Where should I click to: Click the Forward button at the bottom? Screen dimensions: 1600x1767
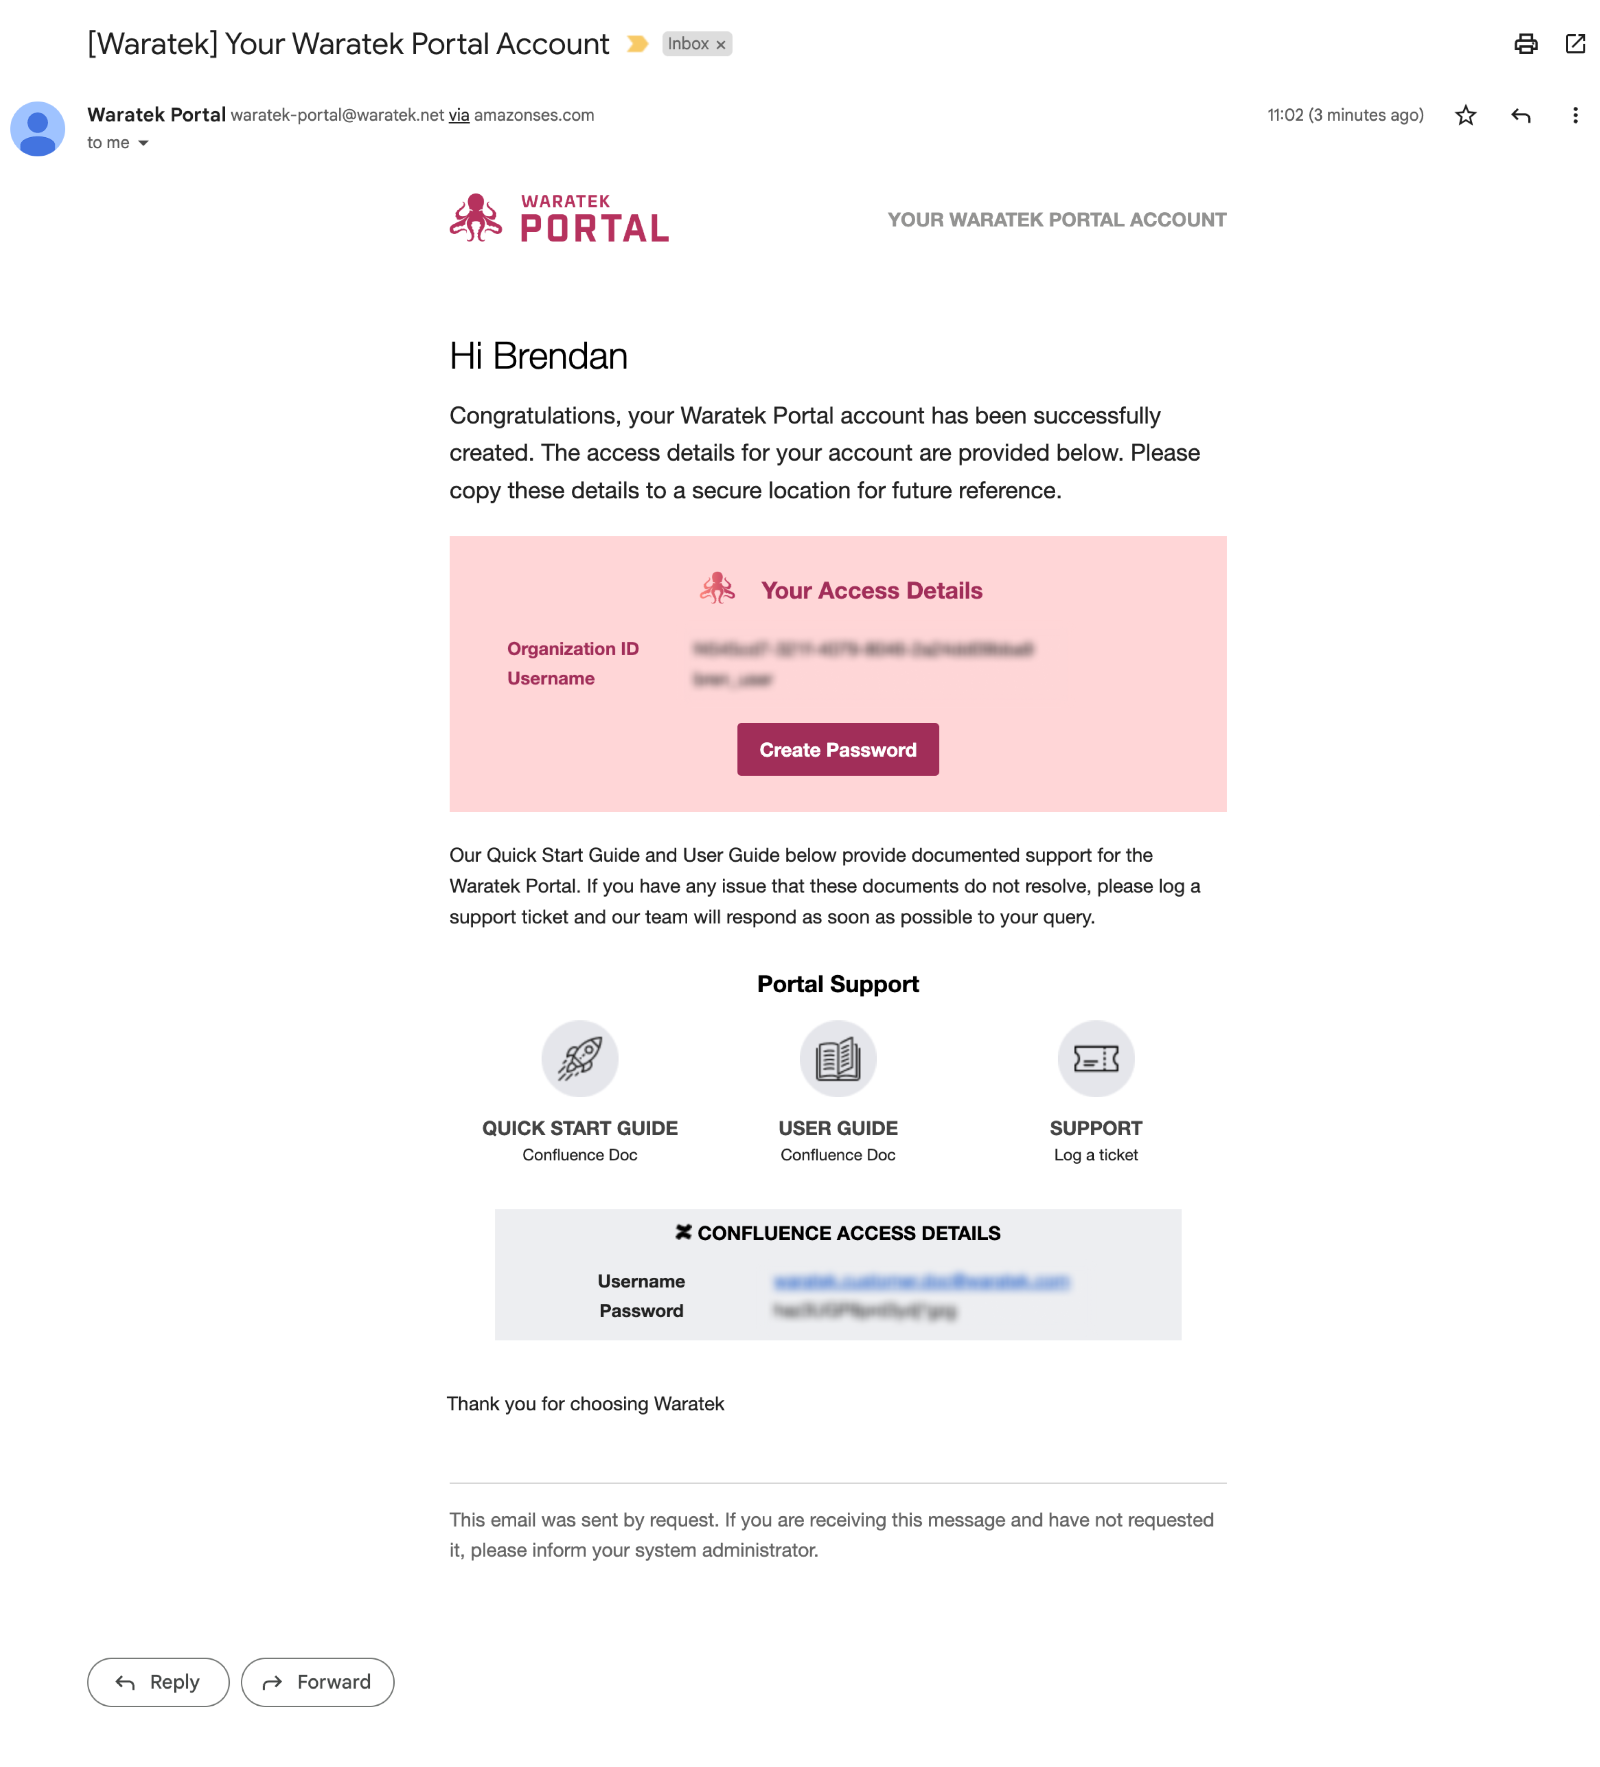point(317,1681)
